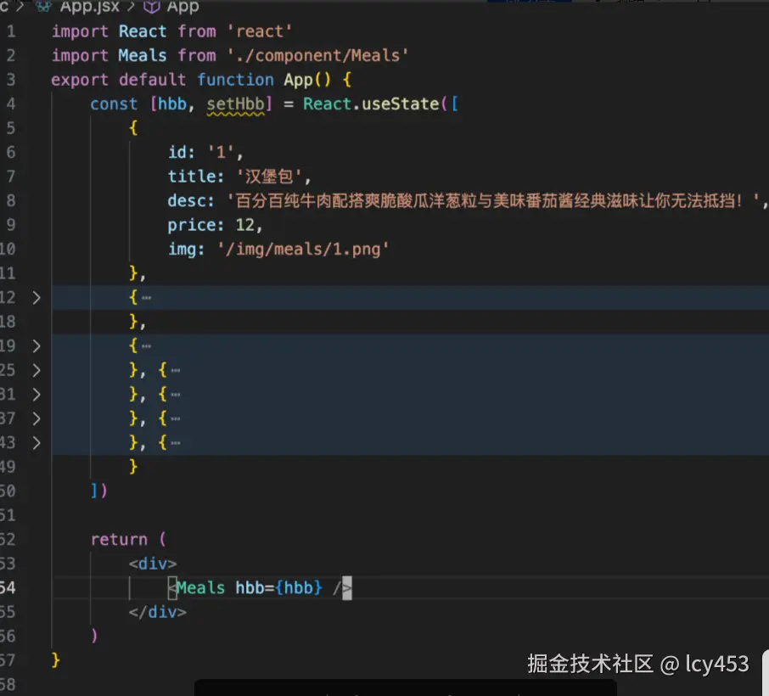Click the React file icon in breadcrumb
Image resolution: width=769 pixels, height=696 pixels.
pyautogui.click(x=44, y=7)
